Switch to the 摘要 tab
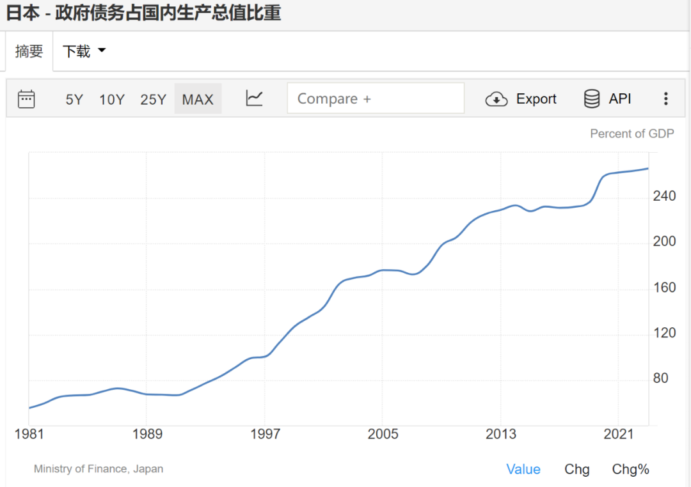691x487 pixels. point(29,51)
